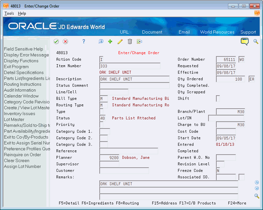Open Lot Master from sidebar

tap(14, 119)
